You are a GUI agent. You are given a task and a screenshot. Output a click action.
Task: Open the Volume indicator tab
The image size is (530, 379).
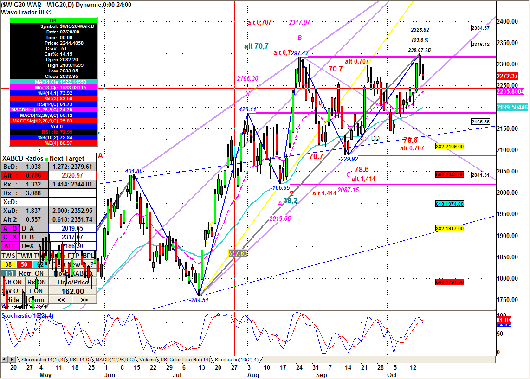coord(148,360)
